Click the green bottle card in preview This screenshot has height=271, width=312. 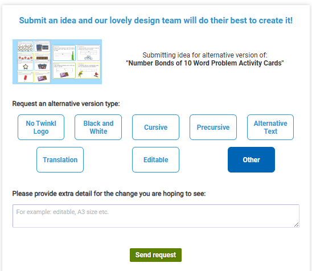click(x=64, y=53)
